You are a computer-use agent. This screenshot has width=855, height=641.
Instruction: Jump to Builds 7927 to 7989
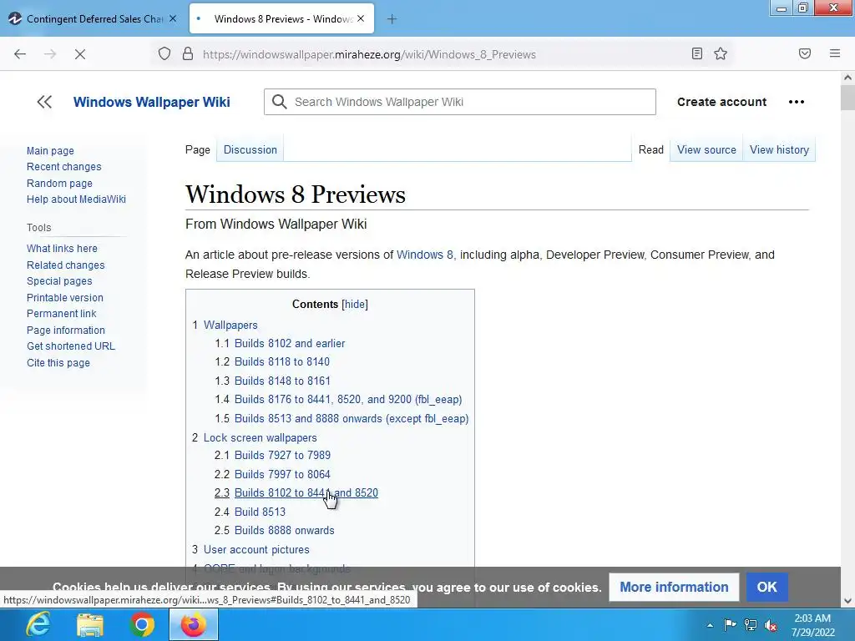282,455
